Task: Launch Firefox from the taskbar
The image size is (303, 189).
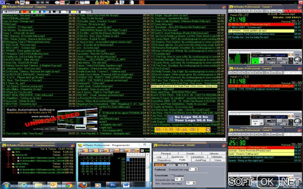Action: (x=83, y=185)
